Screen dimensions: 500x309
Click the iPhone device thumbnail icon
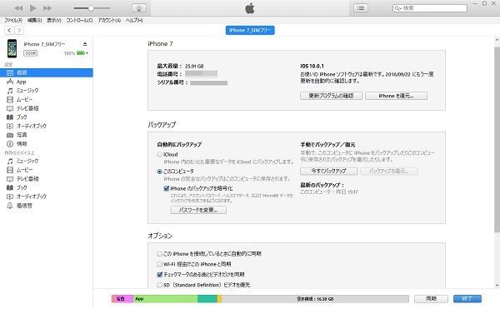12,48
